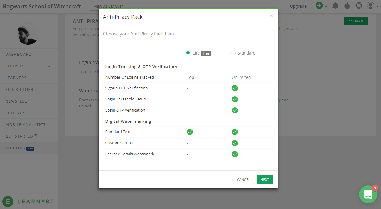Open the chat widget bubble
This screenshot has width=381, height=209.
tap(368, 194)
